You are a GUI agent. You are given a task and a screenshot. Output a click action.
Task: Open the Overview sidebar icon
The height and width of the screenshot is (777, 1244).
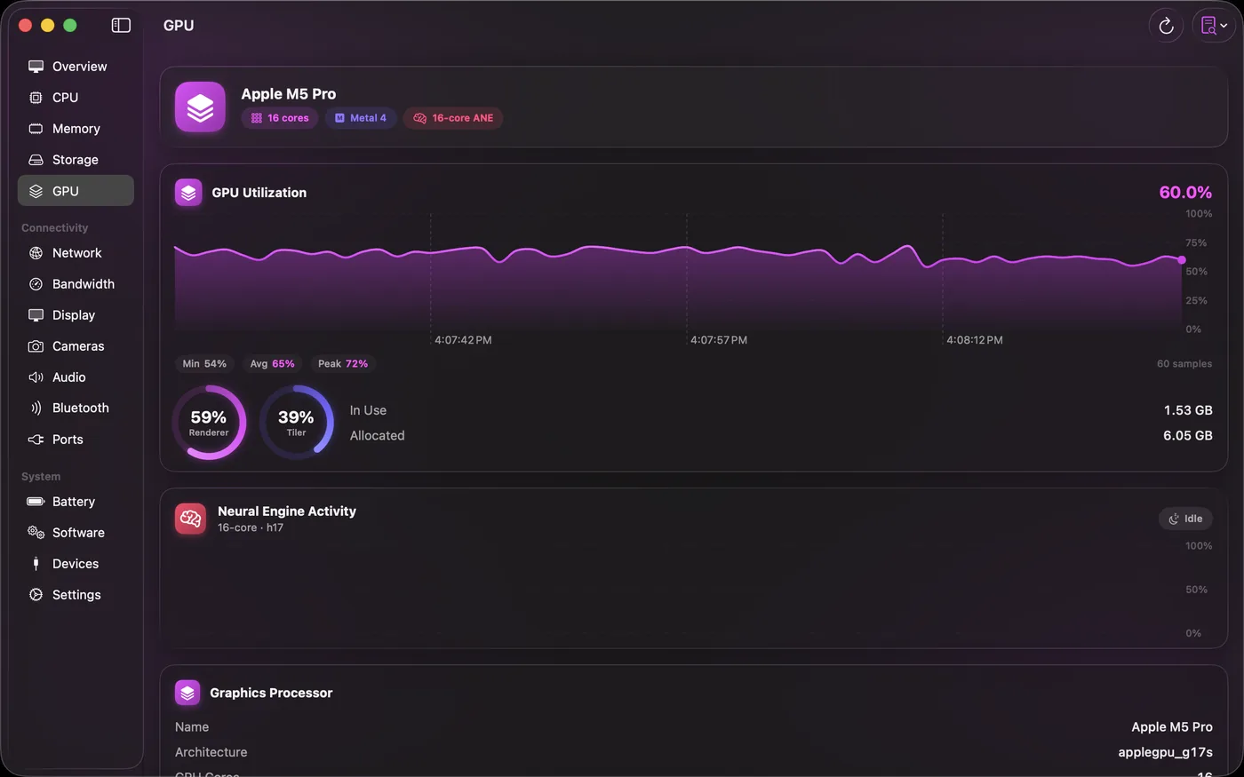coord(36,67)
